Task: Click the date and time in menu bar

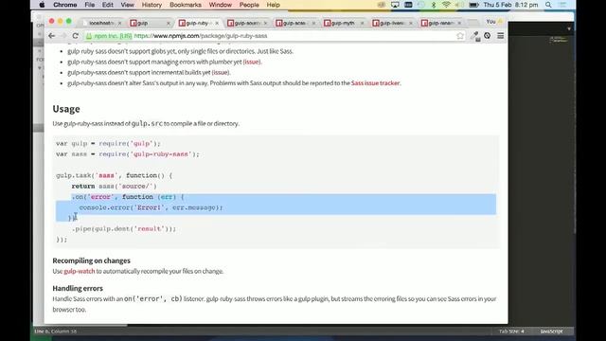Action: 510,5
